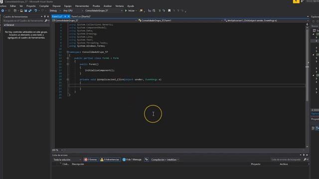Click the save all icon
The image size is (319, 179).
30,10
